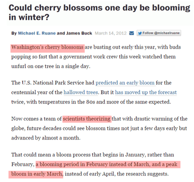Click the March 14, 2012 date
This screenshot has height=182, width=194.
tap(111, 33)
